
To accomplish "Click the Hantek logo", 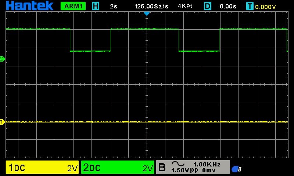I will [30, 5].
